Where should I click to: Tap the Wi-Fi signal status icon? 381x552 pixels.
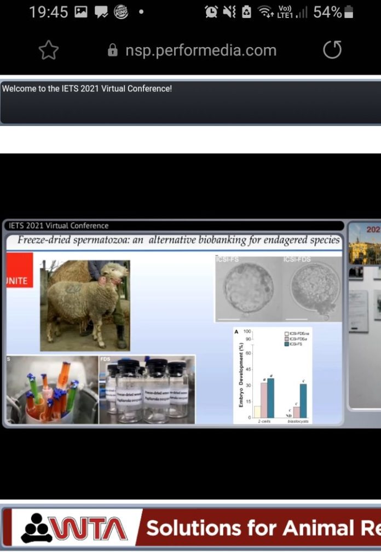(265, 12)
